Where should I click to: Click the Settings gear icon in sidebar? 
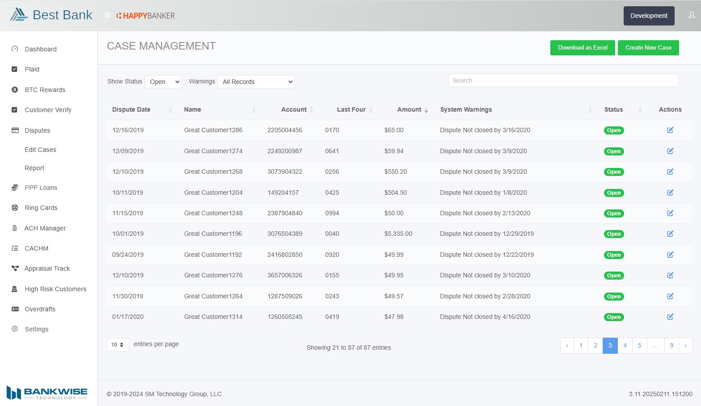(x=15, y=329)
